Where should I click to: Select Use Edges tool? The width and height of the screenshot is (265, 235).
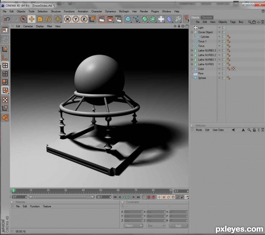5,73
